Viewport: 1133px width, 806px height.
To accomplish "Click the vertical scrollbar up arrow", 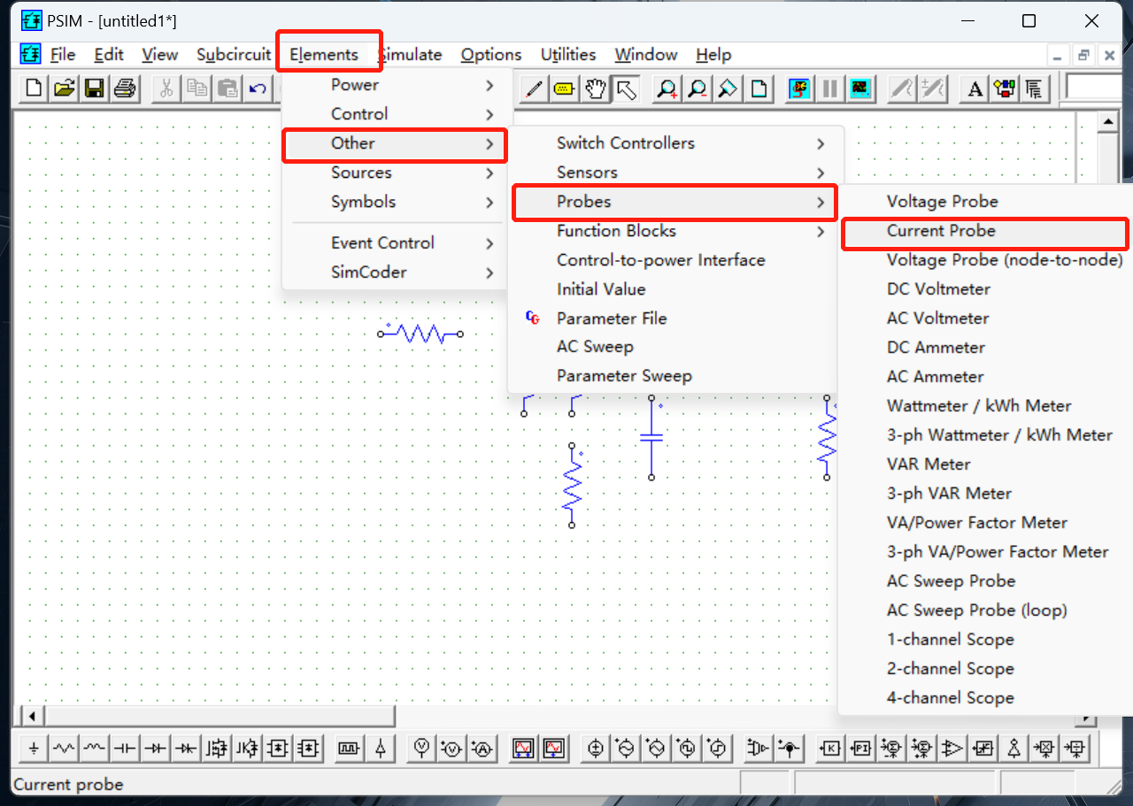I will 1107,121.
